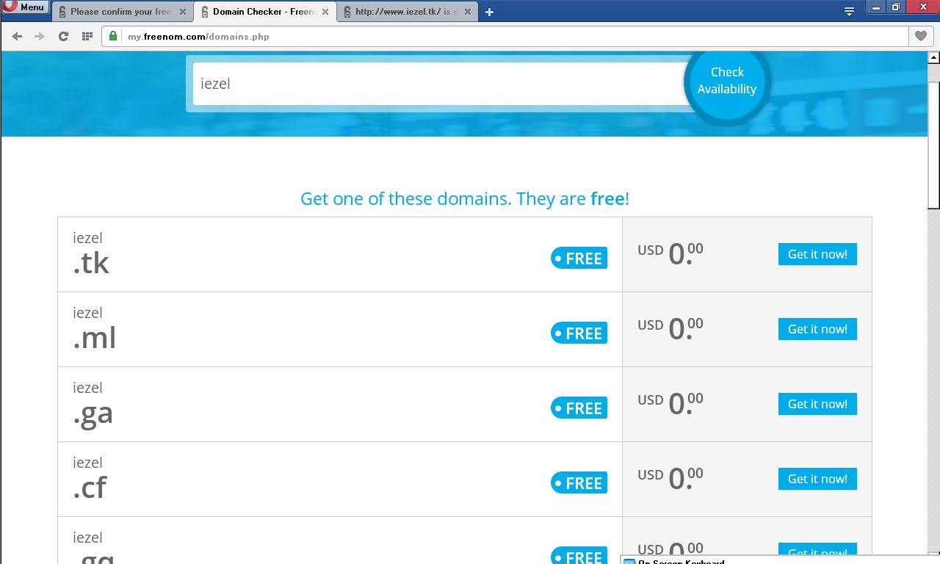Close the Domain Checker tab
Screen dimensions: 940x564
325,12
